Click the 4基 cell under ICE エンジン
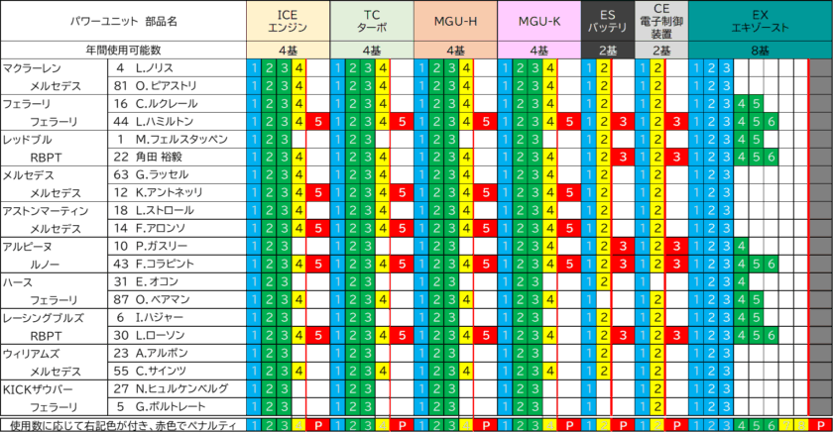The height and width of the screenshot is (432, 833). pos(288,51)
